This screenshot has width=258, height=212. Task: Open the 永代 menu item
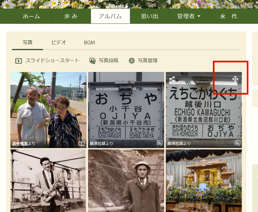pos(228,16)
